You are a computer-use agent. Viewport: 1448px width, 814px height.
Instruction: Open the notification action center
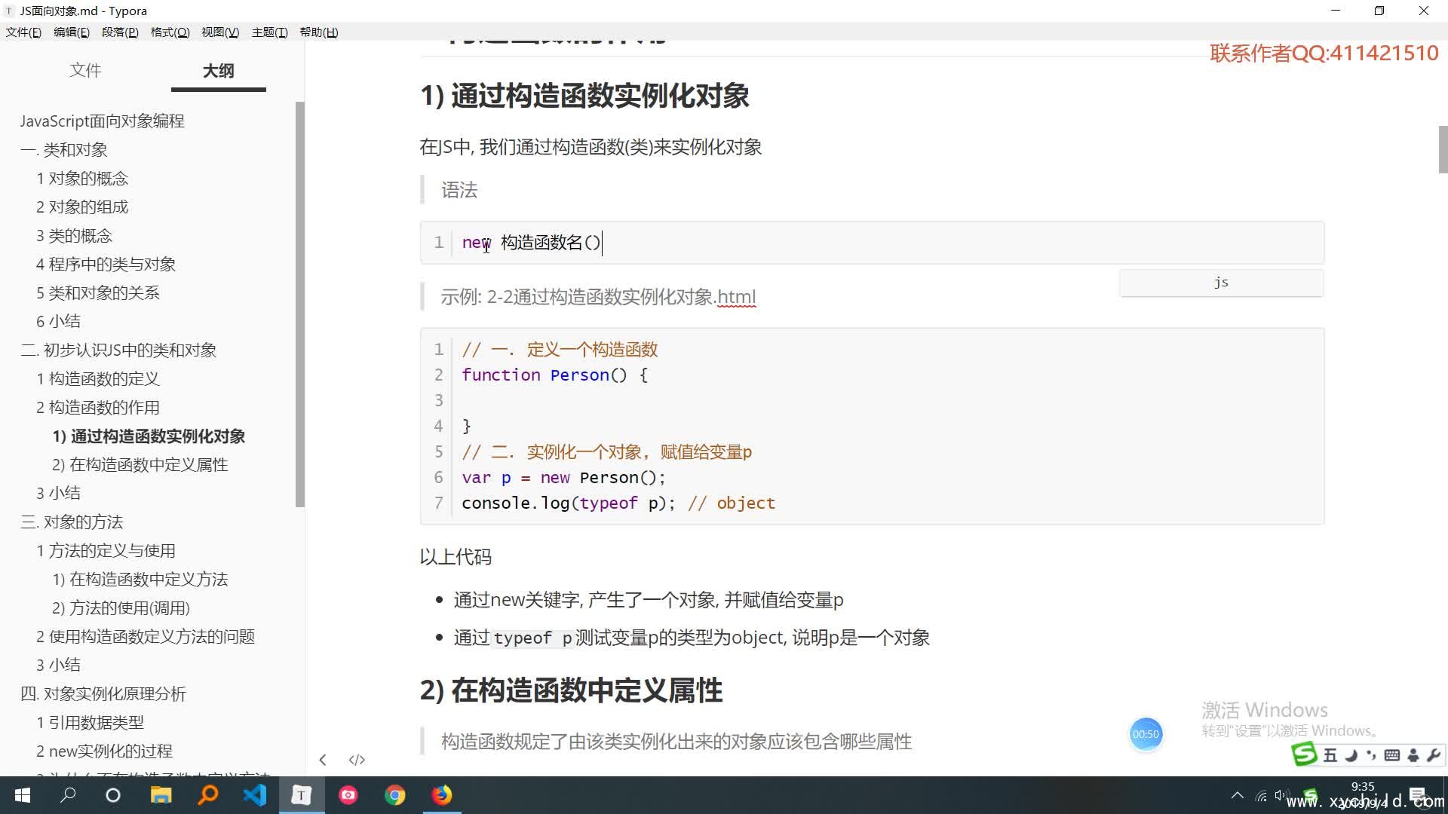pyautogui.click(x=1417, y=795)
